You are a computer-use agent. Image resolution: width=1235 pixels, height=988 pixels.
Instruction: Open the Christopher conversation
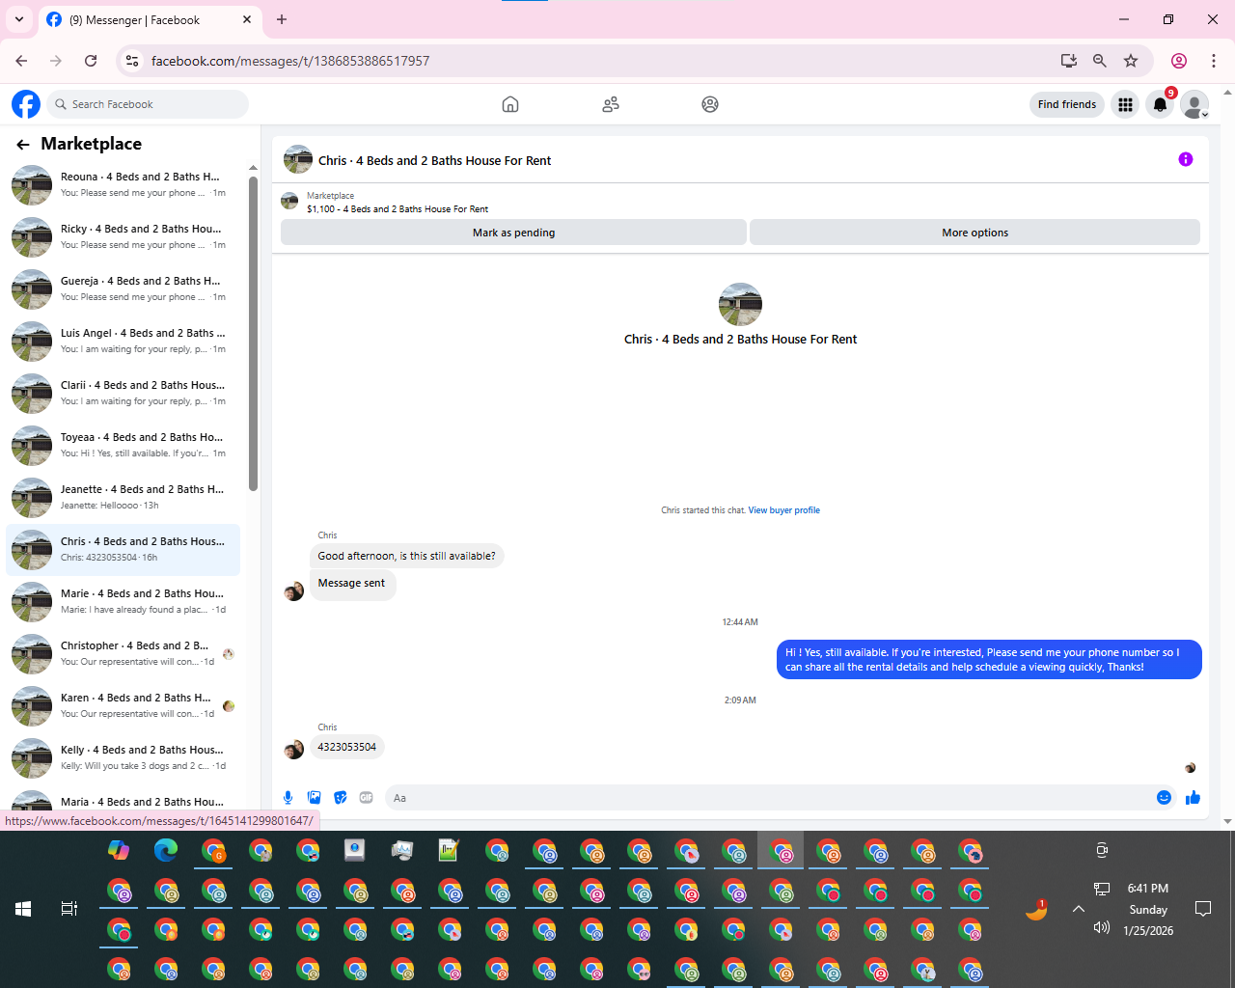point(123,653)
